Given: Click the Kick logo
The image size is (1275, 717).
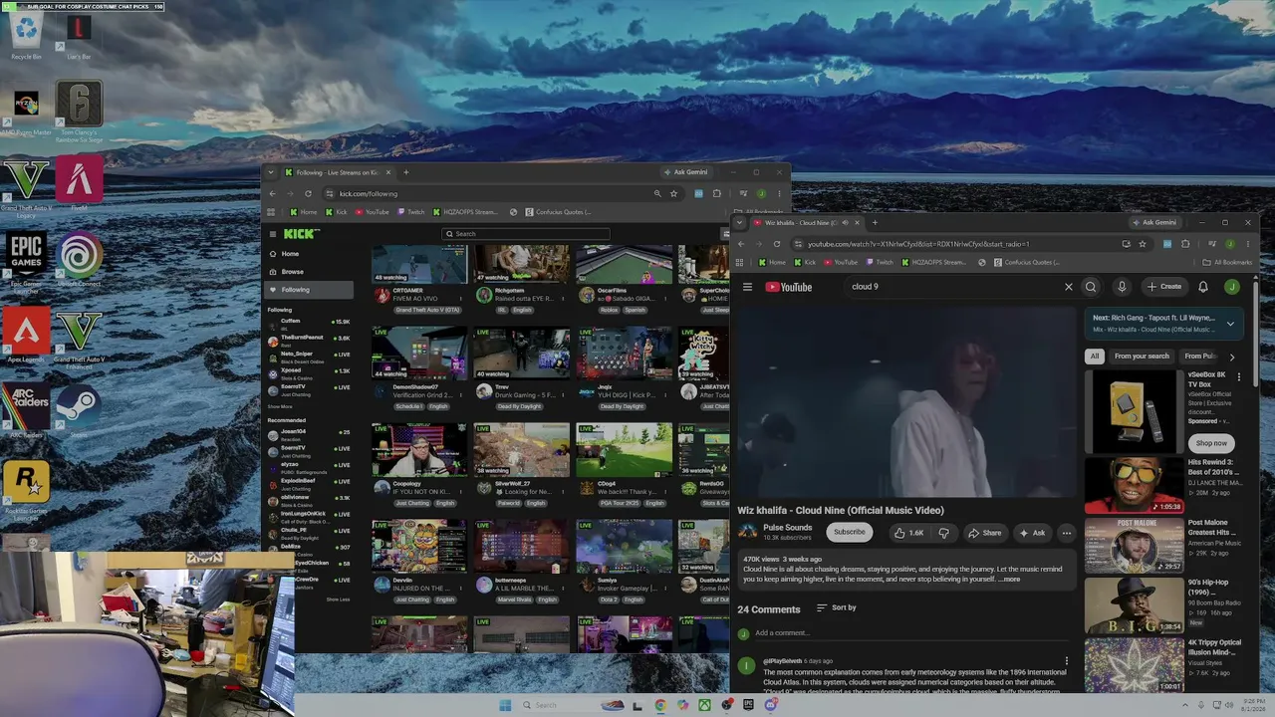Looking at the screenshot, I should pos(301,234).
